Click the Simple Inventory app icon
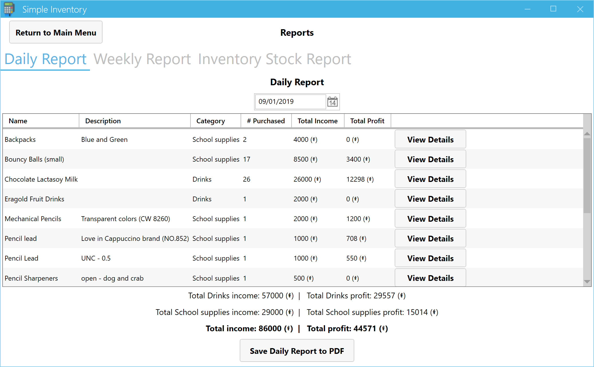The height and width of the screenshot is (367, 594). click(9, 9)
